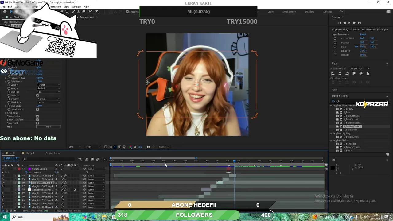Screen dimensions: 393x221
Task: Open the Wrap Y Reflect dropdown
Action: pos(49,88)
